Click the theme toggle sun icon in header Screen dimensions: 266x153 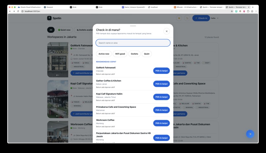coord(179,18)
